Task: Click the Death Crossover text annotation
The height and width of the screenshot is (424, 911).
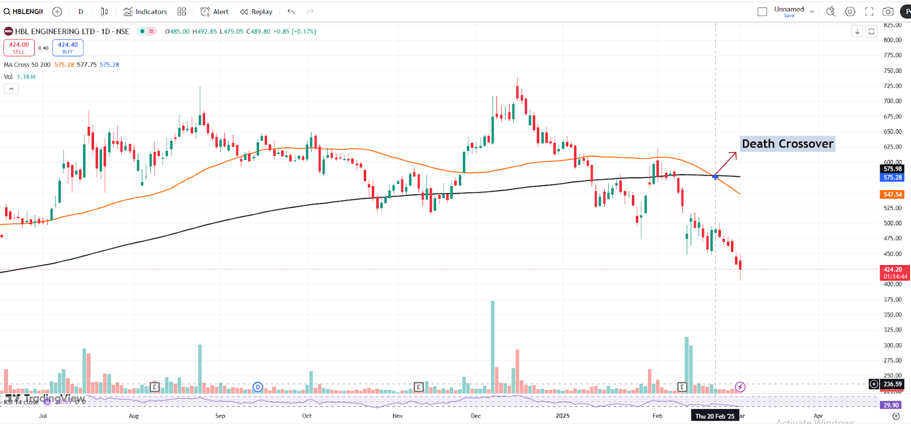Action: coord(787,143)
